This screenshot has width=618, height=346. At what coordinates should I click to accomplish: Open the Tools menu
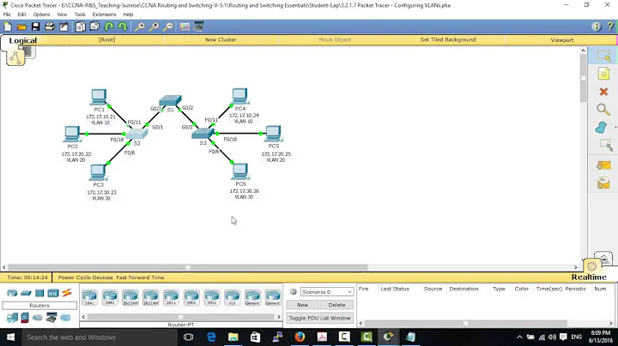80,15
